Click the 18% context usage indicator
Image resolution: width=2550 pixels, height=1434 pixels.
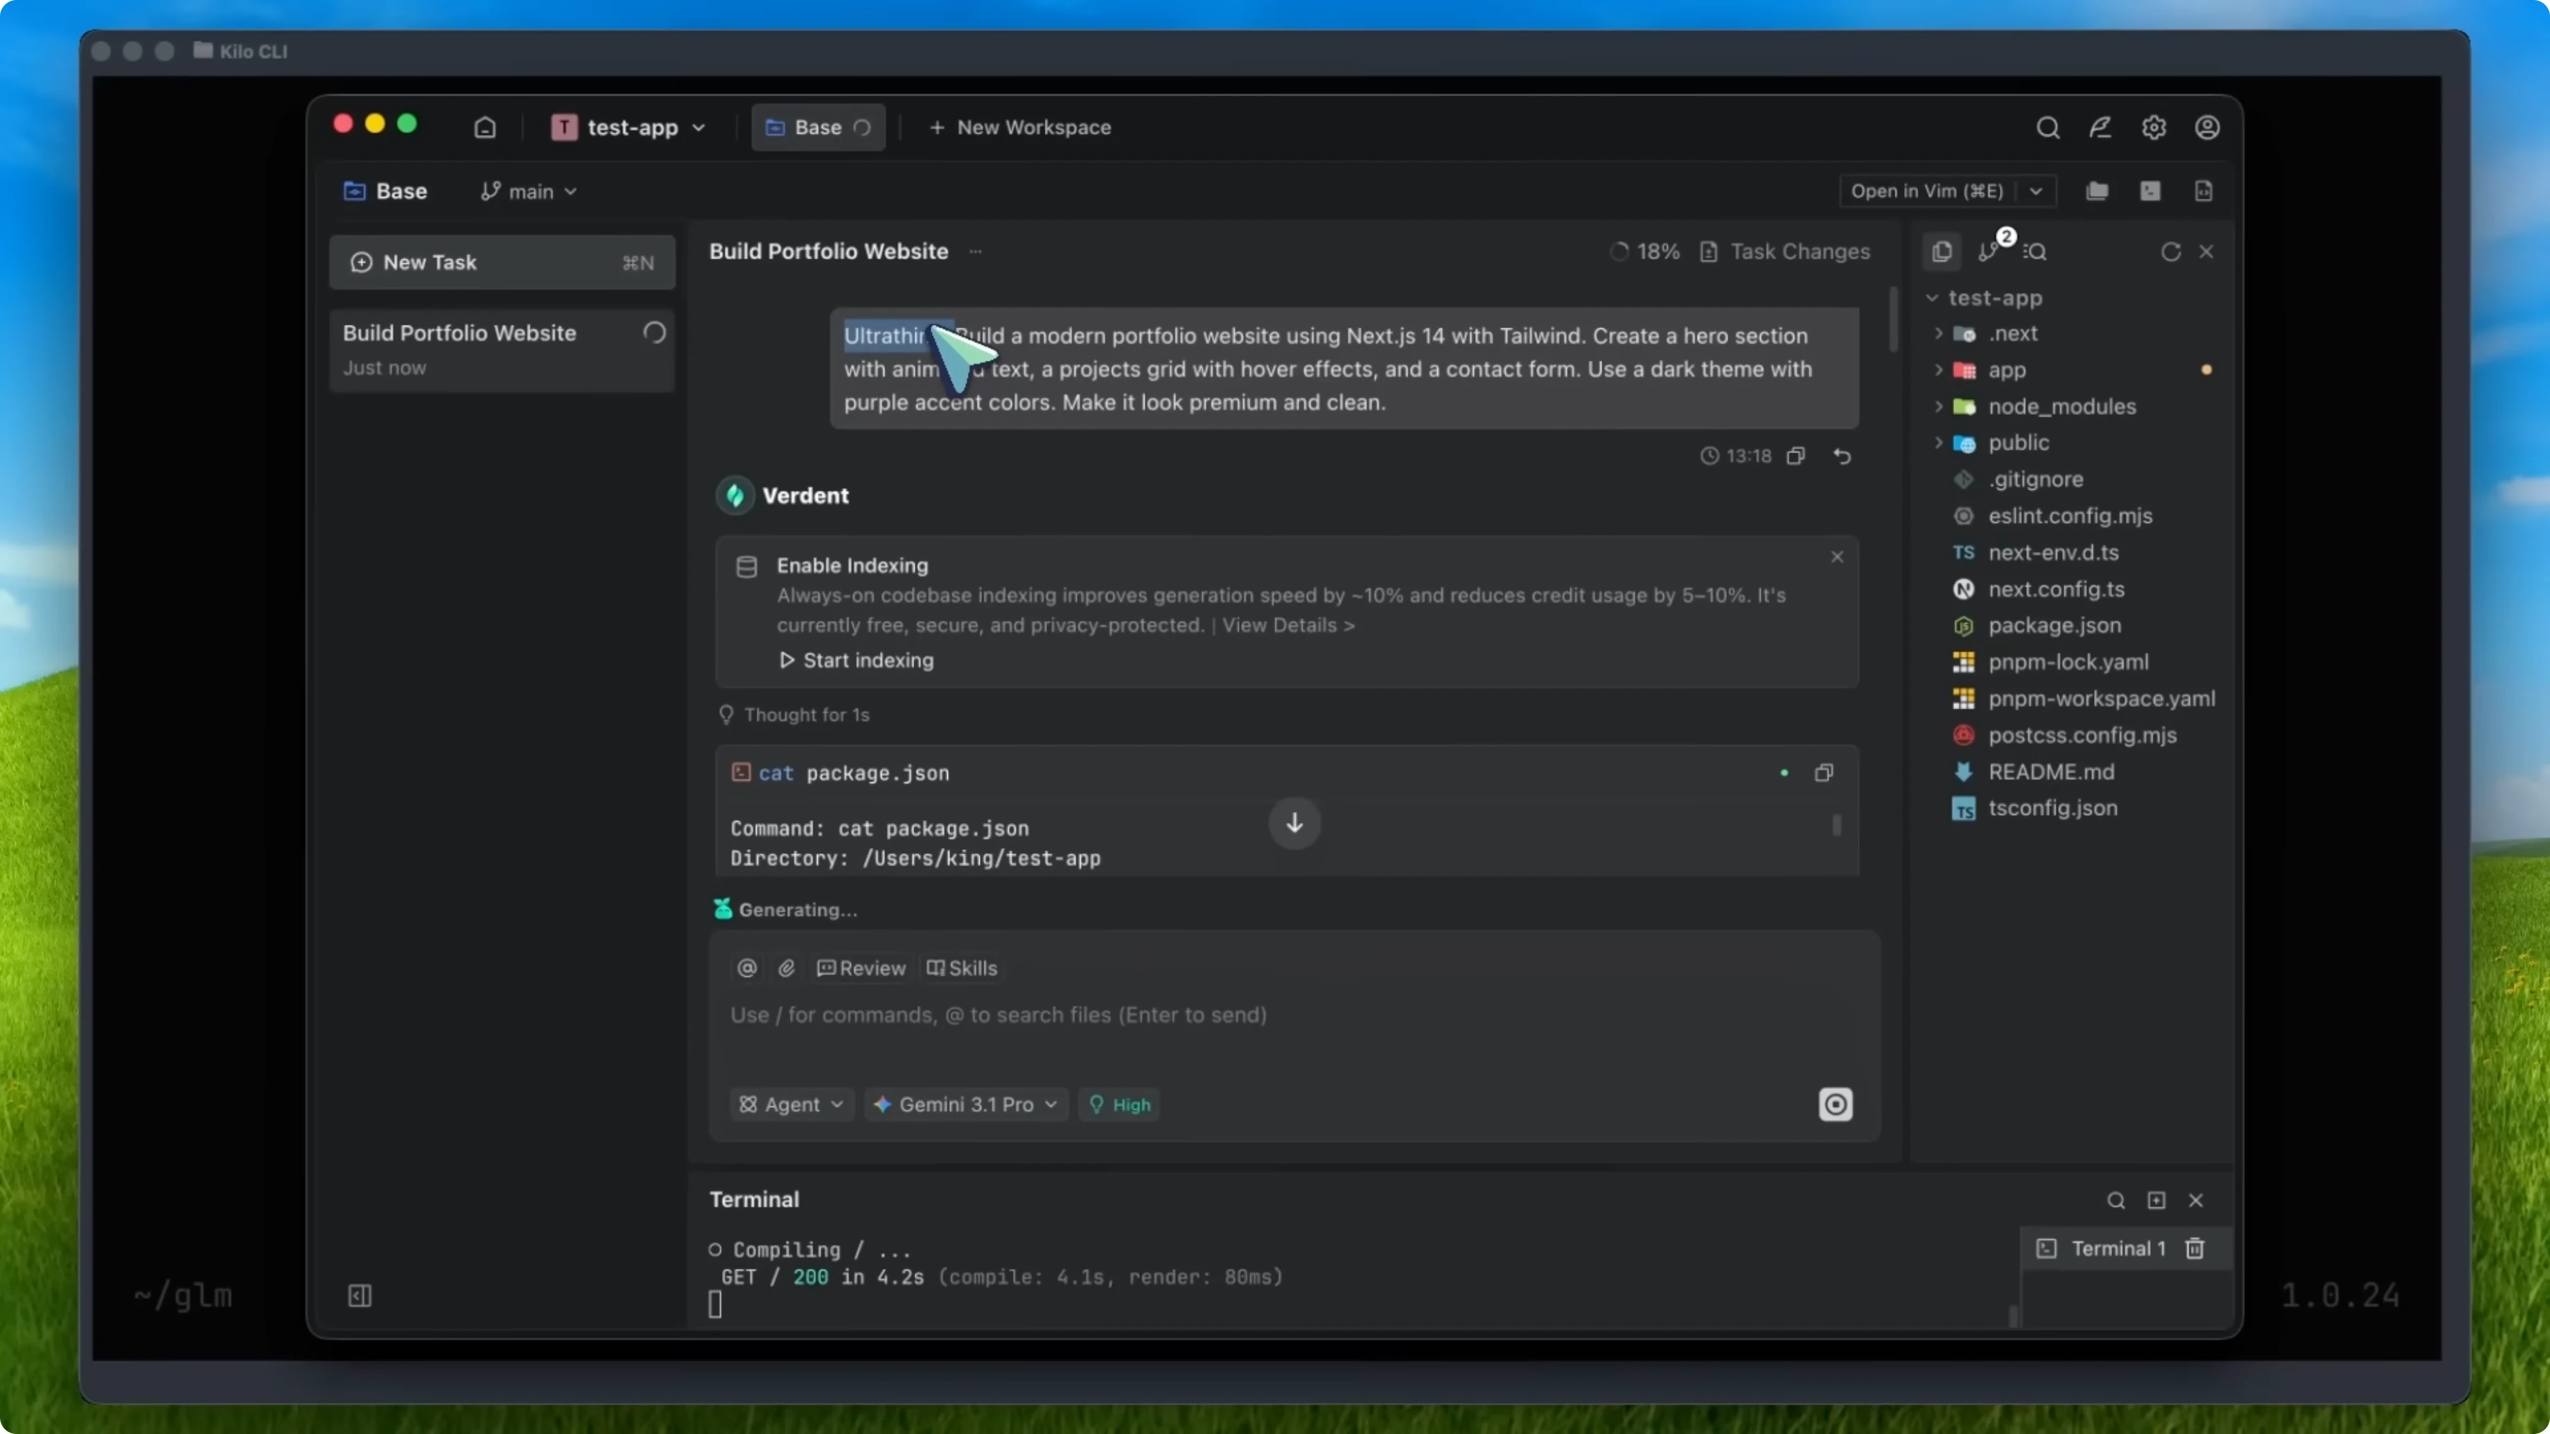1644,251
